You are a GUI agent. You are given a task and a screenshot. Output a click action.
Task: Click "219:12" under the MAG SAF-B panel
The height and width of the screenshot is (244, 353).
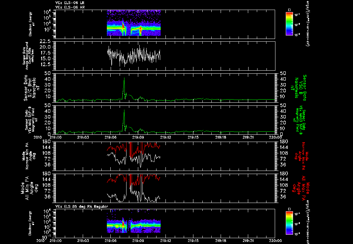click(166, 137)
